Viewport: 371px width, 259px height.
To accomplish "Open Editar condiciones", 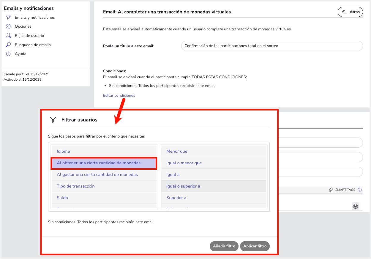I will pos(119,95).
